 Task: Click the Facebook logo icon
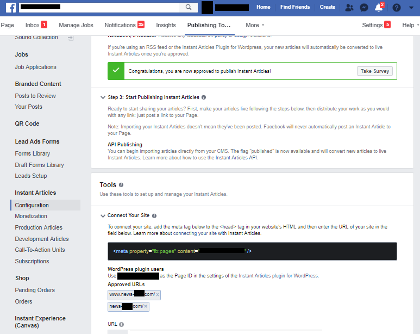[x=10, y=7]
